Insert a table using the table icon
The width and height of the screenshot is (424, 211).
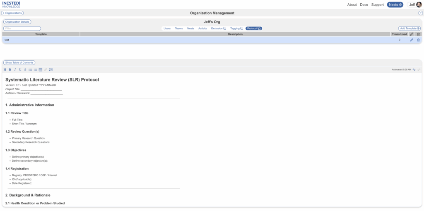click(x=40, y=70)
